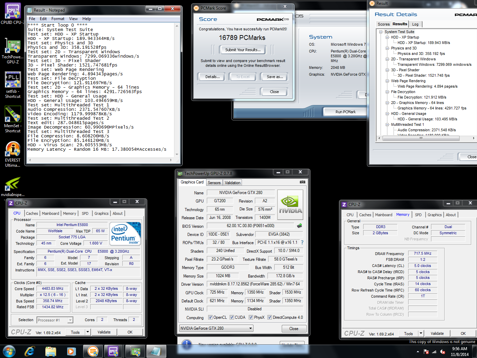The width and height of the screenshot is (477, 358).
Task: Click Save as button in PCMark Score
Action: pos(275,77)
